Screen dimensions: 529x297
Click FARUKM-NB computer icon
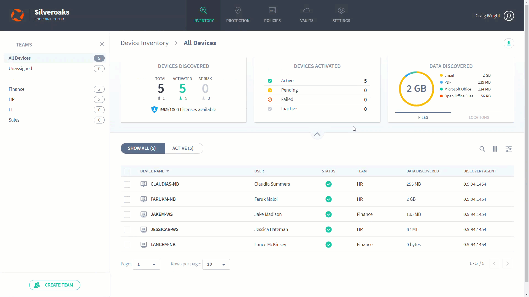[x=144, y=199]
